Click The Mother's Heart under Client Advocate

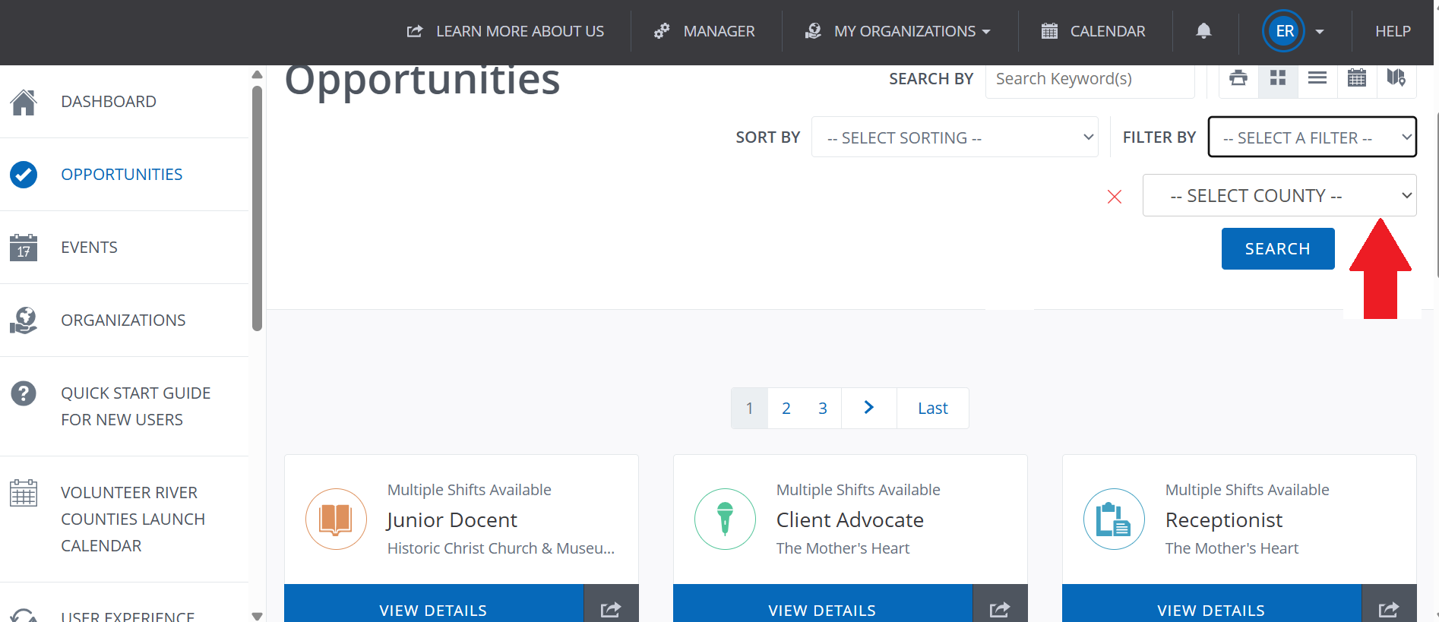pos(843,548)
